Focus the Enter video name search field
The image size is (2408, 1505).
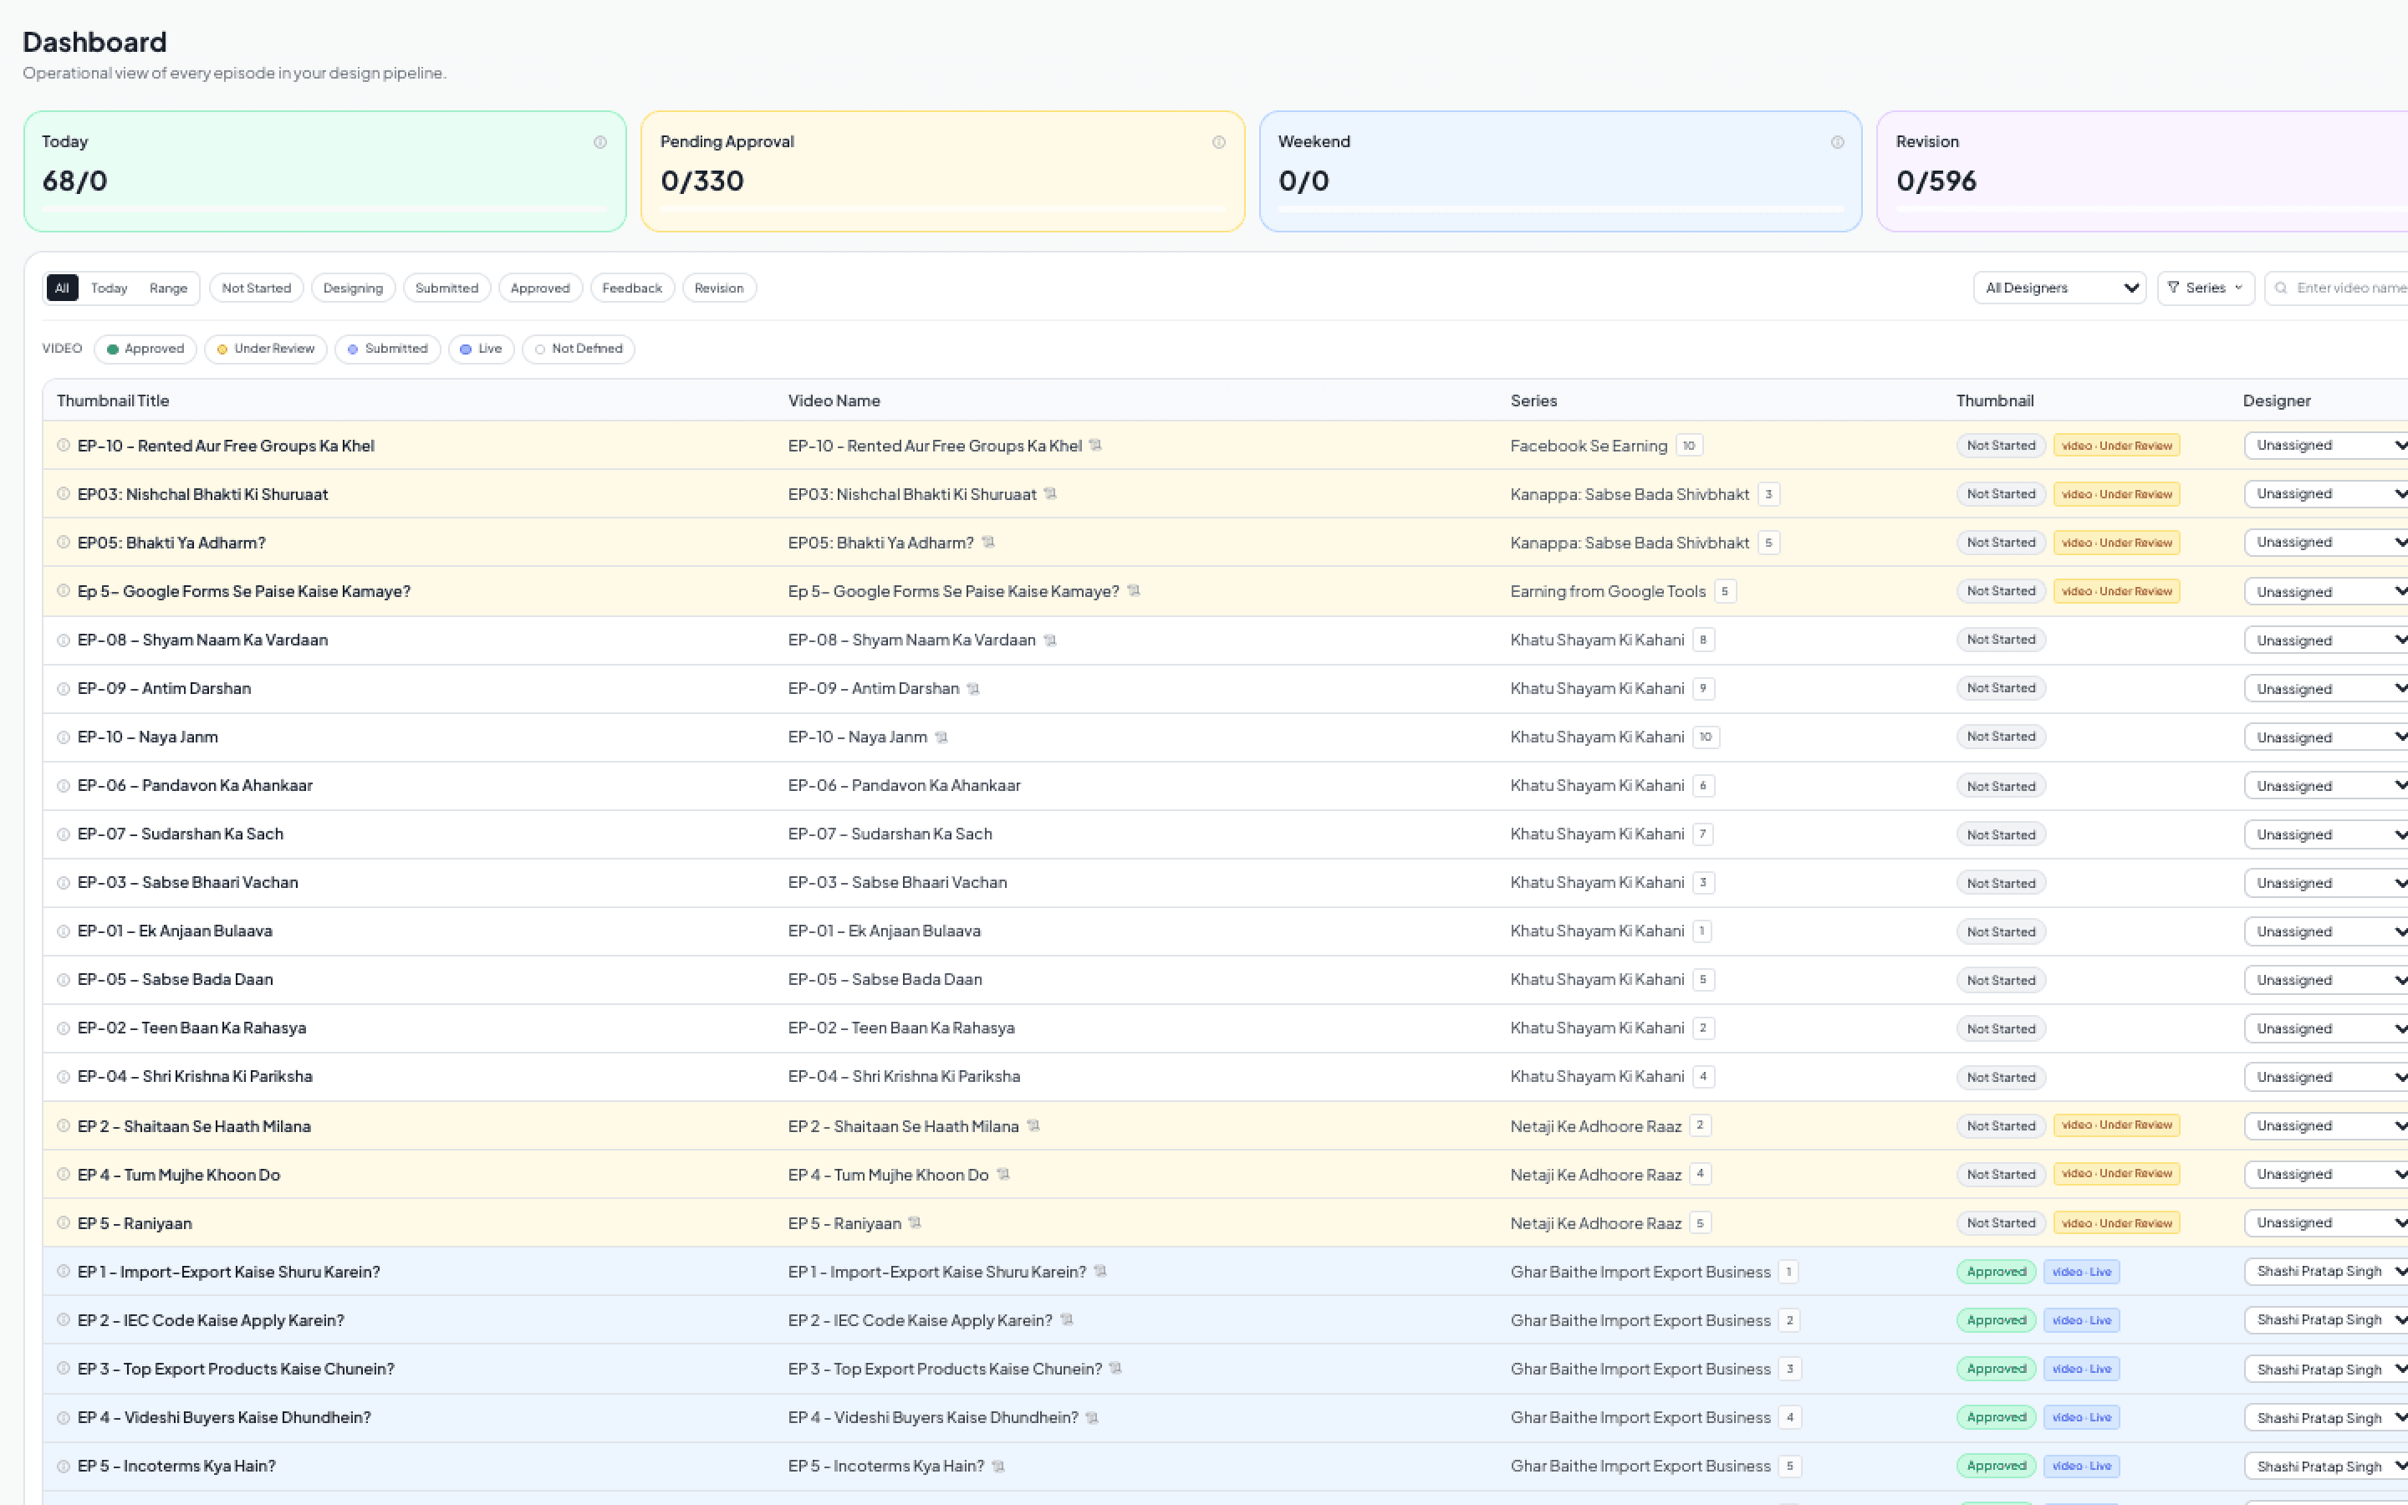click(x=2338, y=288)
